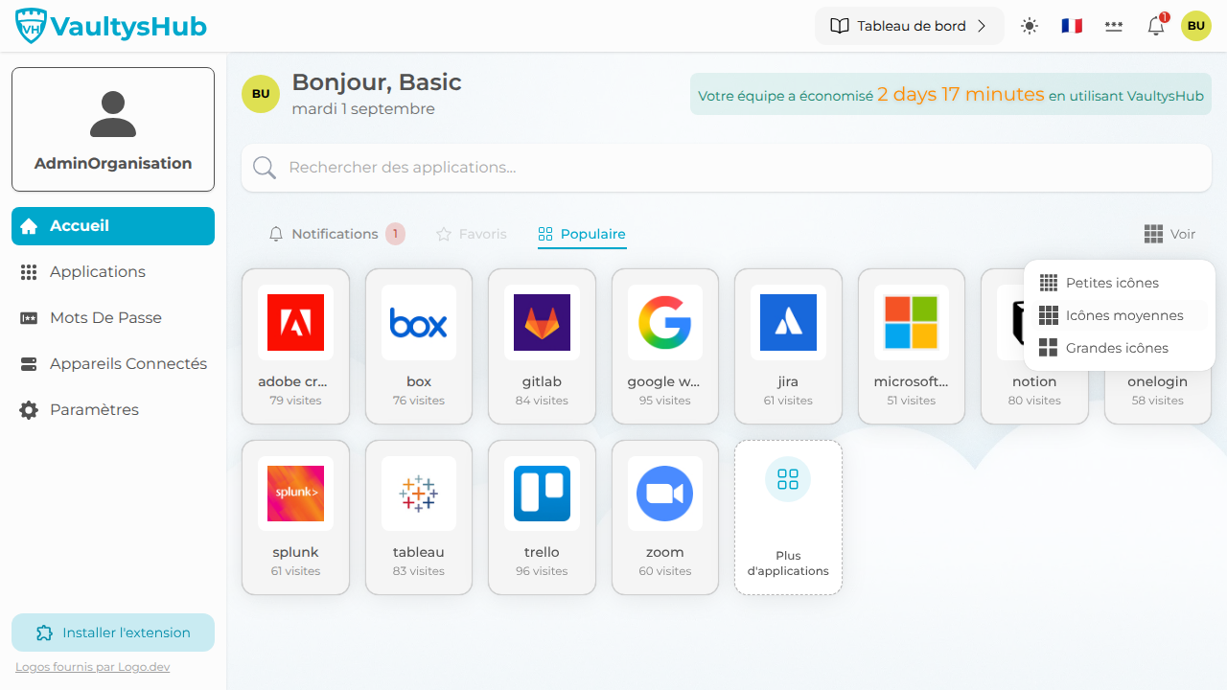Image resolution: width=1227 pixels, height=690 pixels.
Task: Click the VaultysHub shield logo
Action: (x=31, y=26)
